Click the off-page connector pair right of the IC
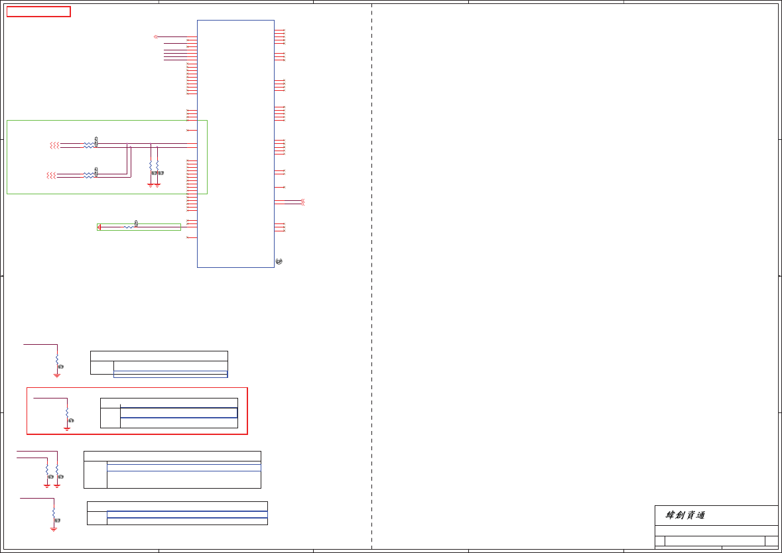 (x=302, y=202)
